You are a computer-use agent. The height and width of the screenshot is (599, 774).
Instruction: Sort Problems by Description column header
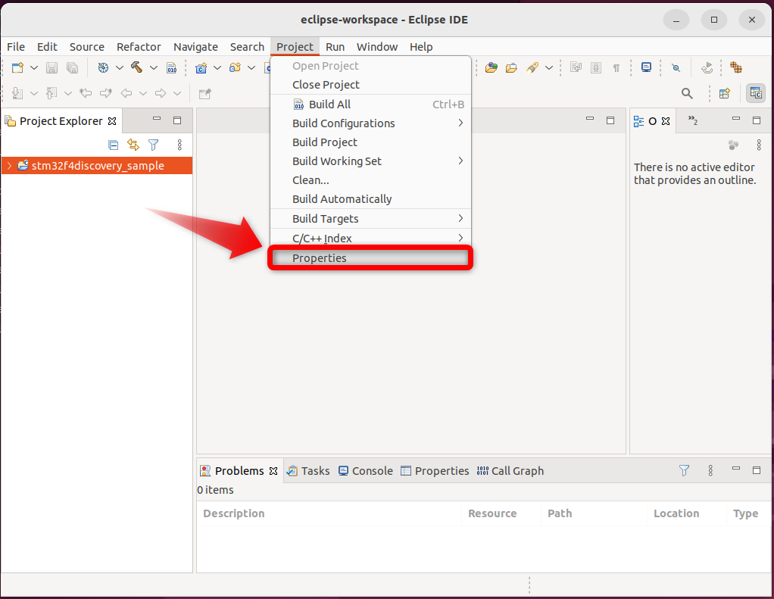(x=329, y=513)
